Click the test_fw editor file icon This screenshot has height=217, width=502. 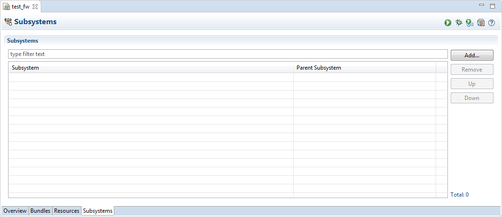7,7
